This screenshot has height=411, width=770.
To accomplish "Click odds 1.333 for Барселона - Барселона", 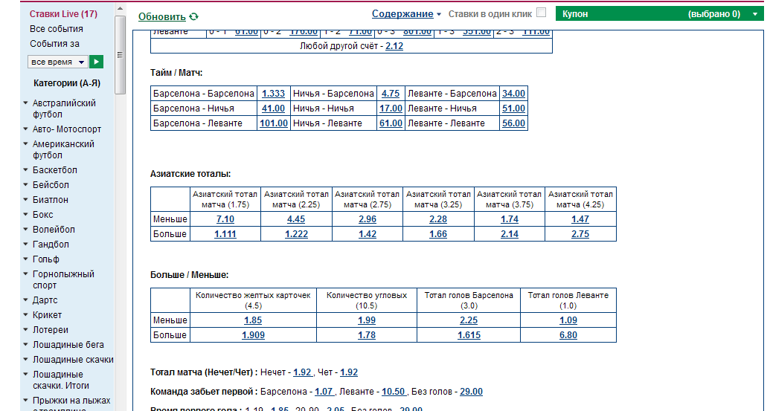I will (273, 93).
